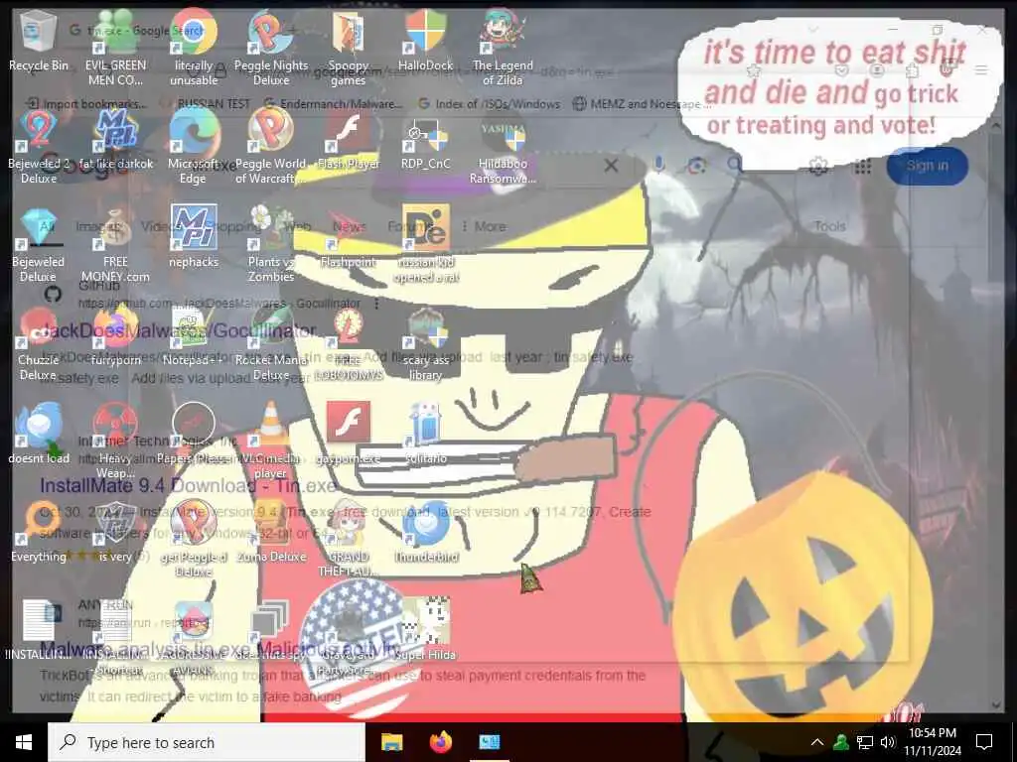Switch to the Images search tab
The height and width of the screenshot is (762, 1017).
coord(98,226)
